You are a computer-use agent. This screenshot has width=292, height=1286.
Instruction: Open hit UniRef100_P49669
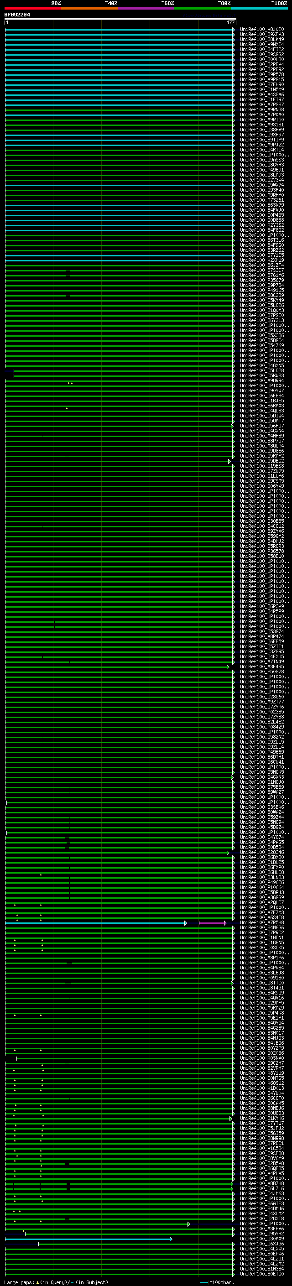[x=262, y=752]
